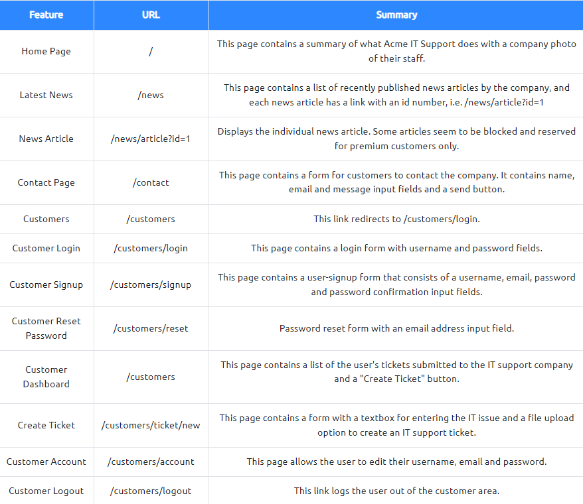Select the Home Page feature cell

click(x=46, y=51)
